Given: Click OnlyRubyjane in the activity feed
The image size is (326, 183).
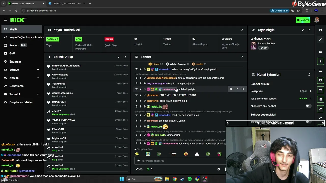Looking at the screenshot, I should (x=60, y=75).
